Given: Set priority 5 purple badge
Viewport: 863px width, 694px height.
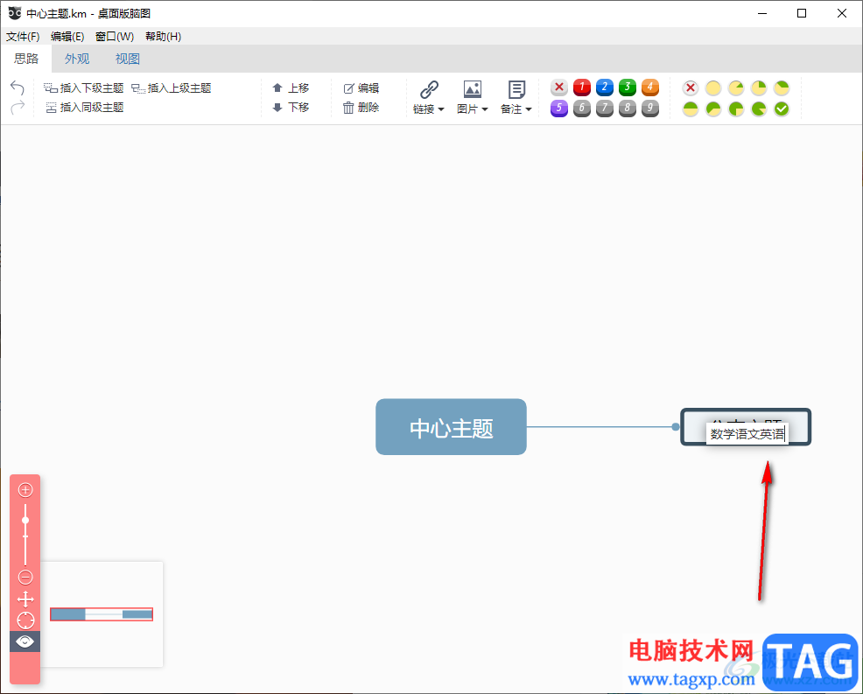Looking at the screenshot, I should point(559,108).
